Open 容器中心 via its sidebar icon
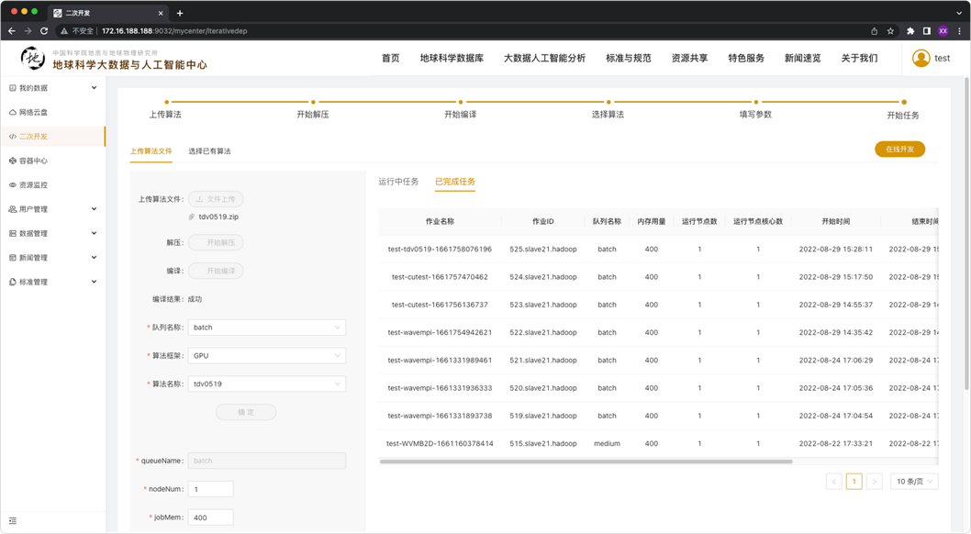971x534 pixels. pyautogui.click(x=13, y=161)
